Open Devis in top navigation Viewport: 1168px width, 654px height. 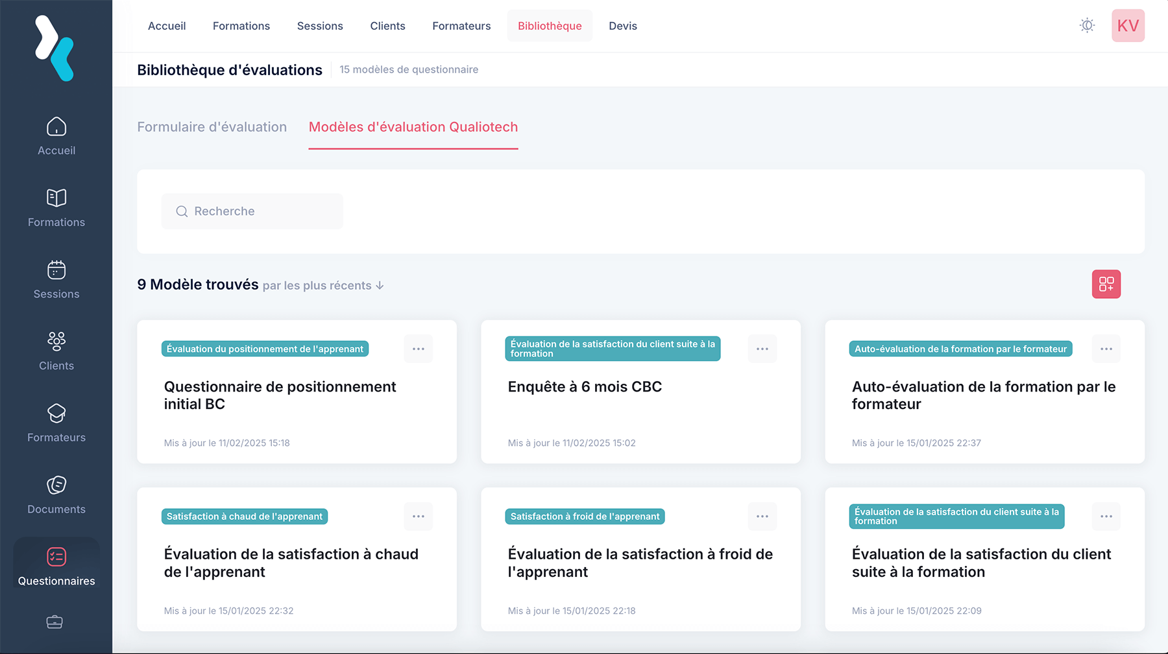(x=622, y=26)
